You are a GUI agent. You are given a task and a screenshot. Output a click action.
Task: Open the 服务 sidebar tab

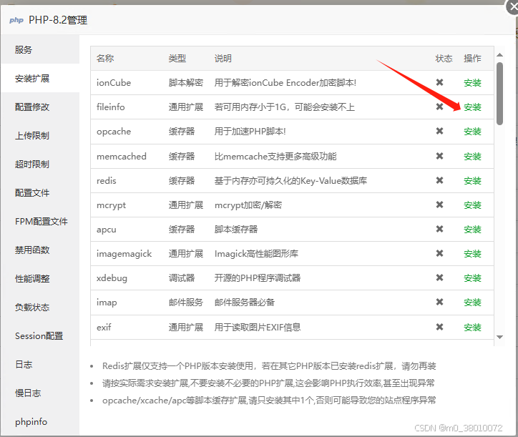point(40,49)
